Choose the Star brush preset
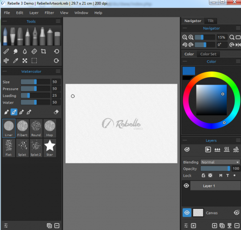Viewport: 241px width, 230px height. tap(50, 148)
